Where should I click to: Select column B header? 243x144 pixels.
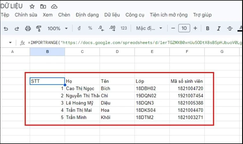[47, 52]
